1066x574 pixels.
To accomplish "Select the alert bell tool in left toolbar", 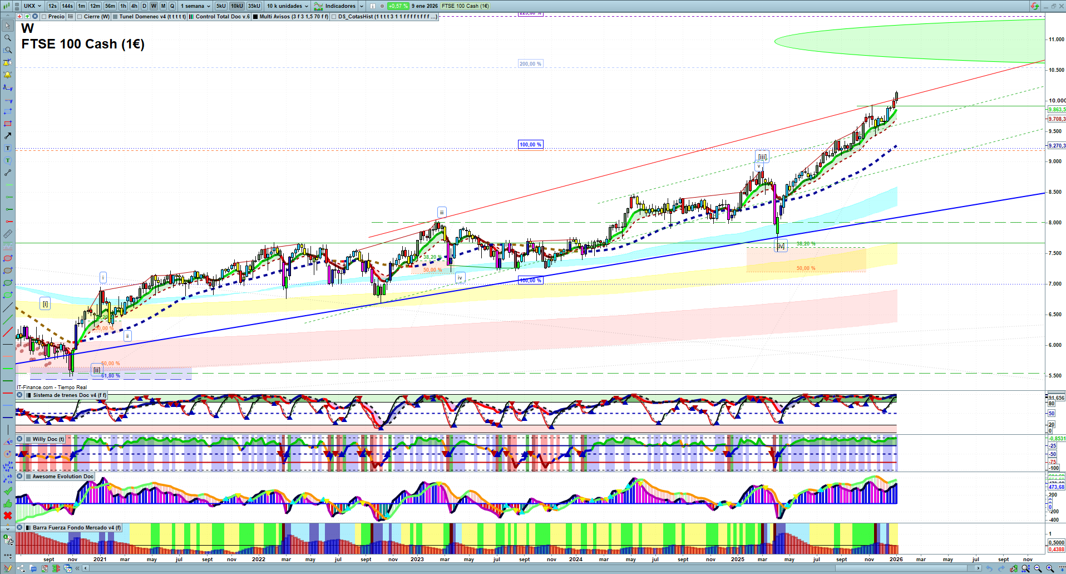I will click(x=8, y=75).
